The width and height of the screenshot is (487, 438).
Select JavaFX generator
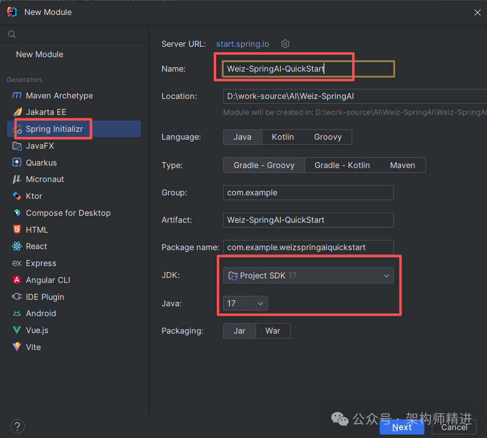[74, 146]
